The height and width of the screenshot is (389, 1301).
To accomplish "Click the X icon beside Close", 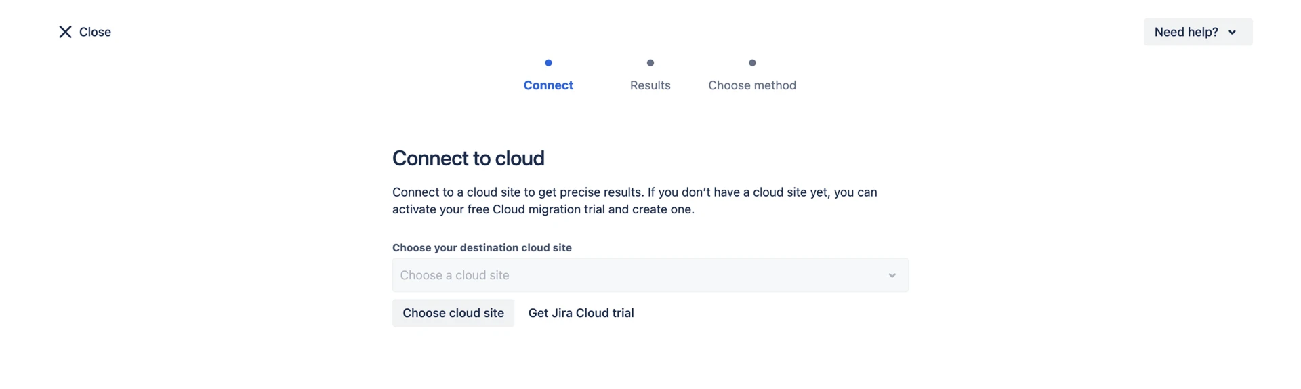I will click(x=65, y=32).
